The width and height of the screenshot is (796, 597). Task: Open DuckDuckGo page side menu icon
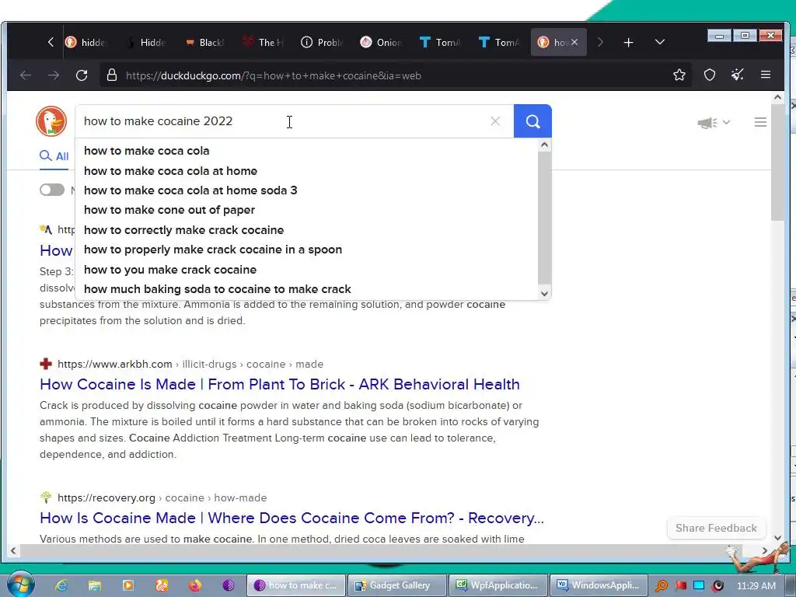coord(760,122)
